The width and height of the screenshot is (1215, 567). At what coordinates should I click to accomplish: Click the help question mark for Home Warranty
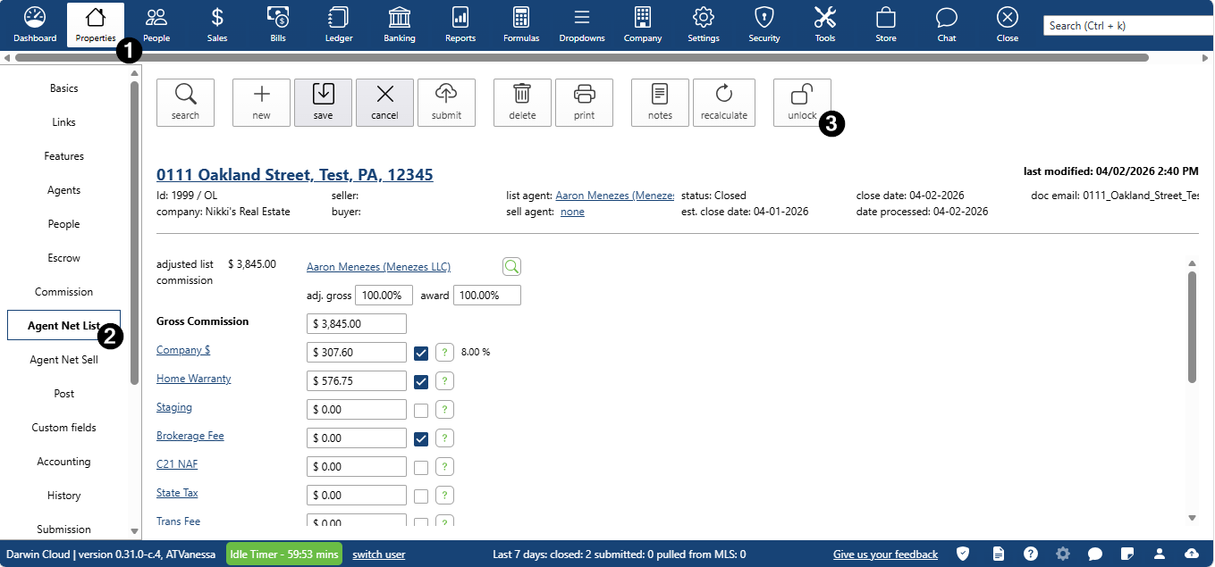pos(444,381)
